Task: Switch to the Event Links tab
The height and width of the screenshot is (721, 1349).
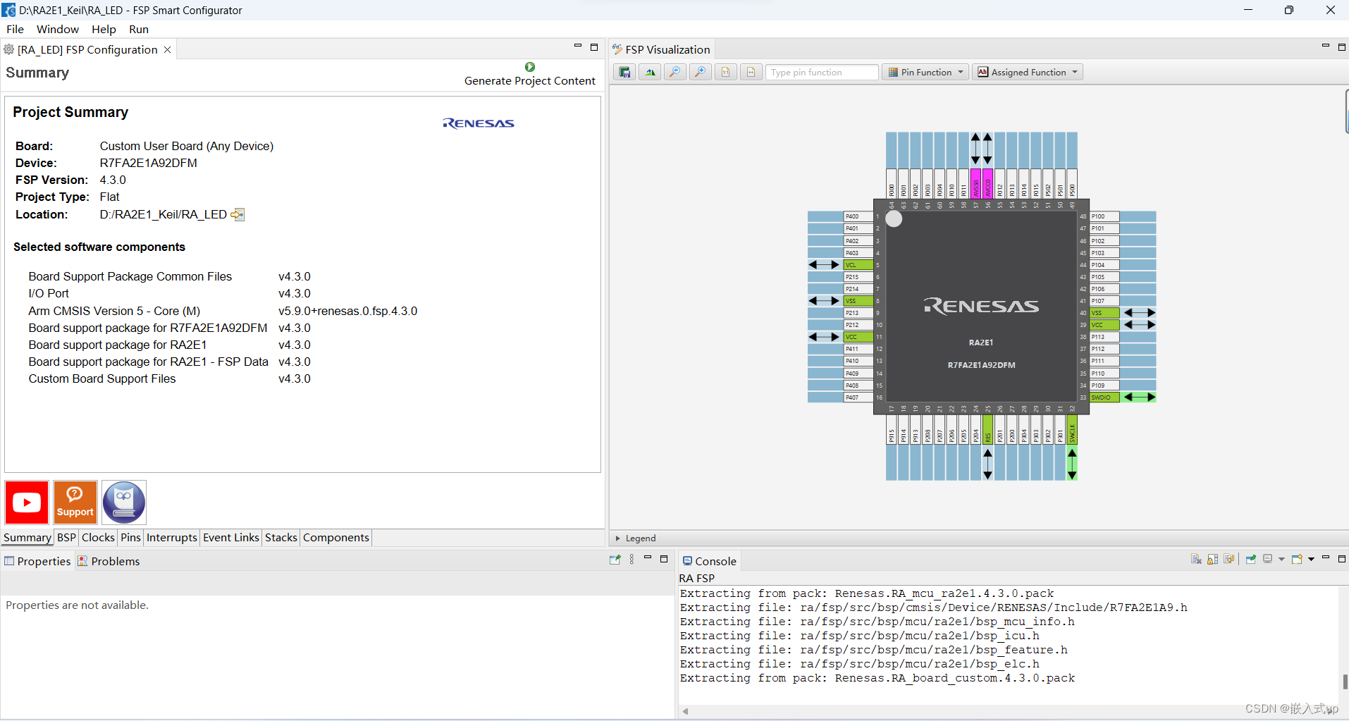Action: pos(231,538)
